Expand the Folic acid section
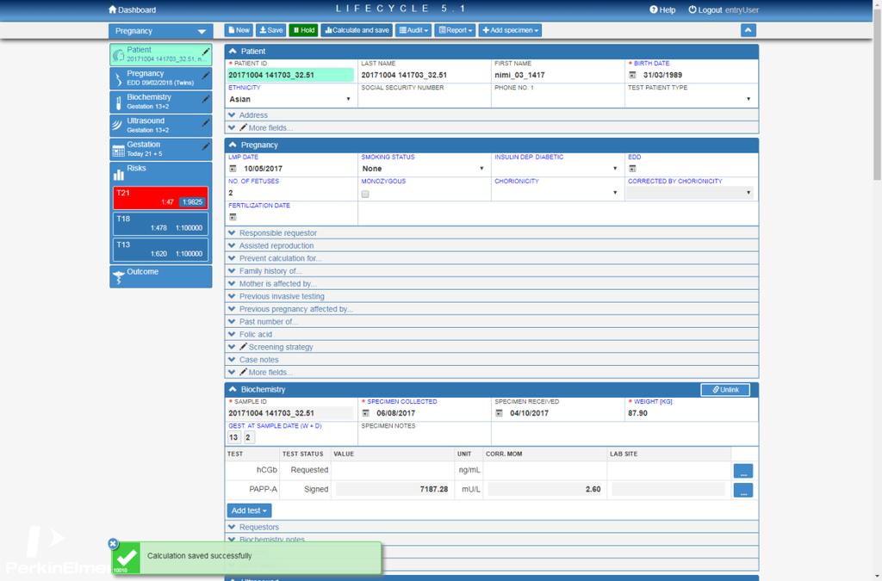Screen dimensions: 882x581 491,334
